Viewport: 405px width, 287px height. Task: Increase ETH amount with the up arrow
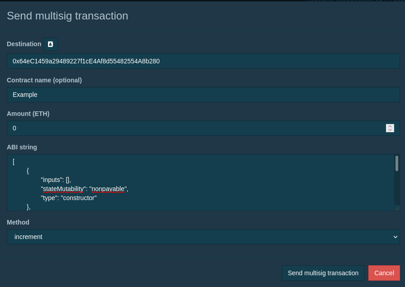tap(390, 126)
